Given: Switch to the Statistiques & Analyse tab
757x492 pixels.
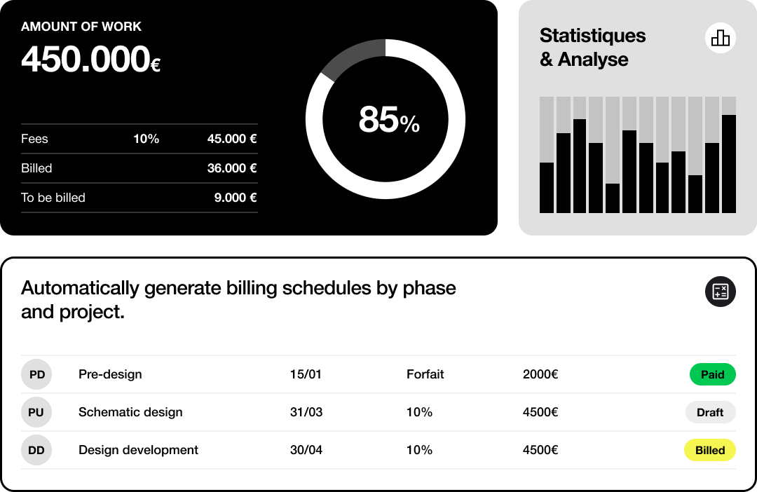Looking at the screenshot, I should coord(592,48).
